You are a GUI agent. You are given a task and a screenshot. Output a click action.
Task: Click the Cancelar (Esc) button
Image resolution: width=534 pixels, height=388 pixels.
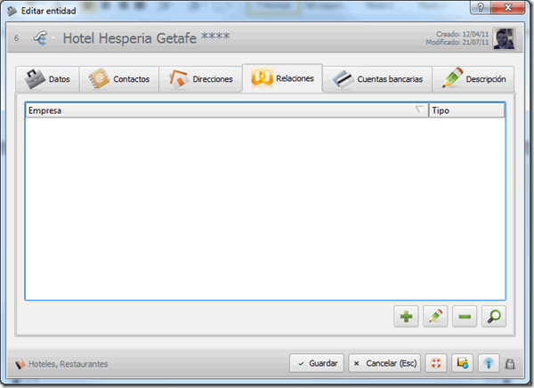[384, 363]
